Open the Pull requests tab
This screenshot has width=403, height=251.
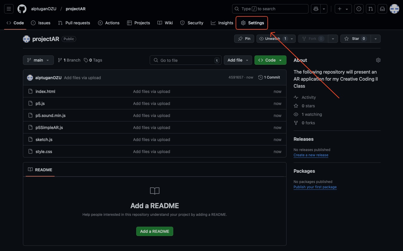(74, 23)
